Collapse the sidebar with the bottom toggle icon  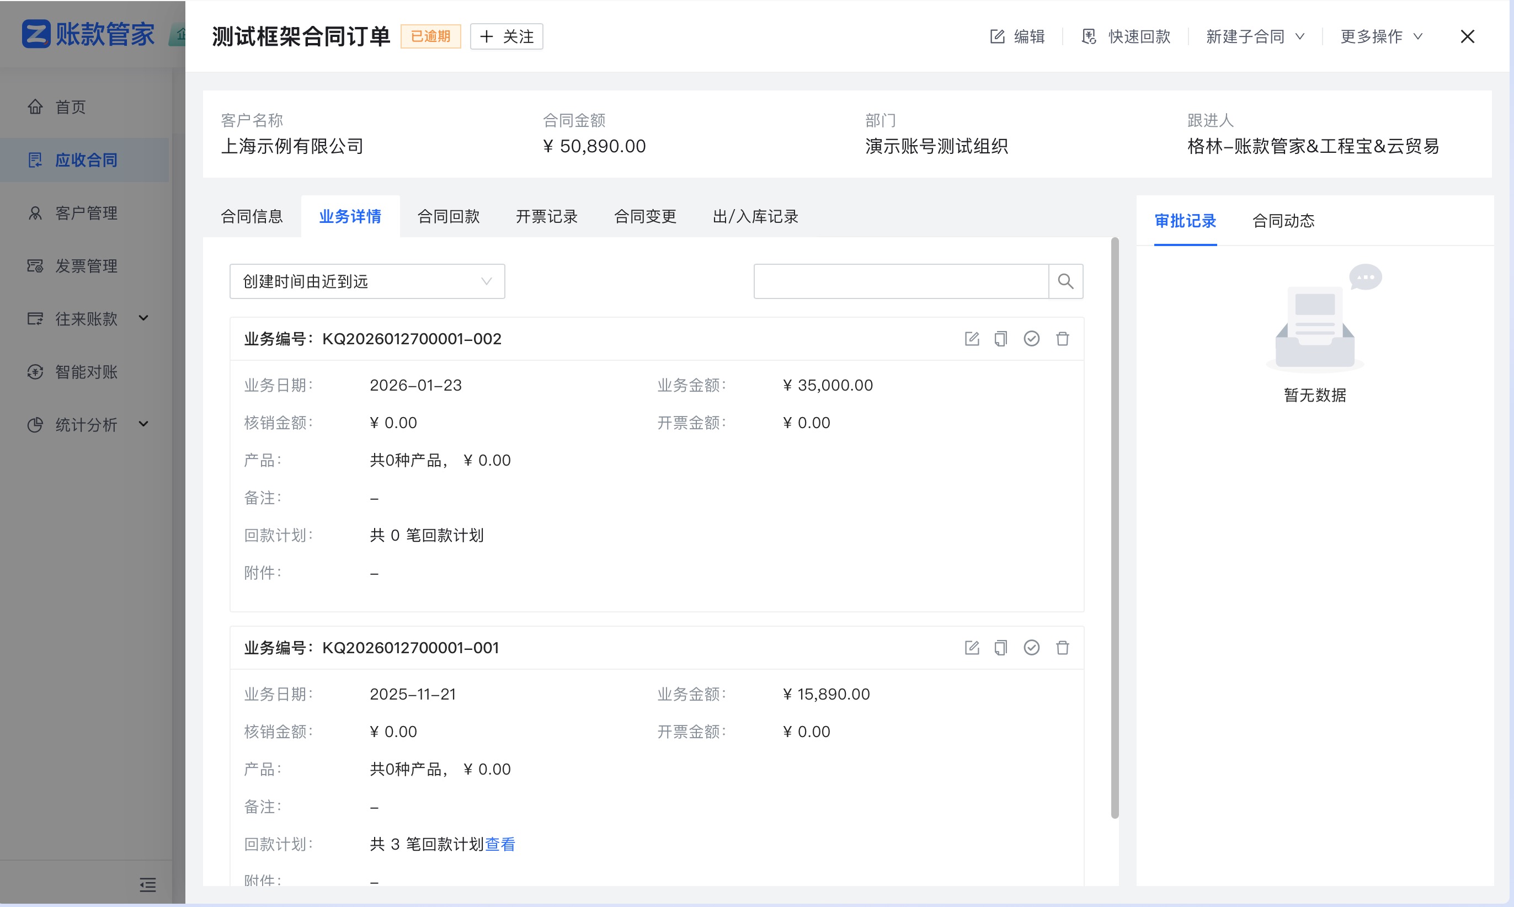click(147, 884)
